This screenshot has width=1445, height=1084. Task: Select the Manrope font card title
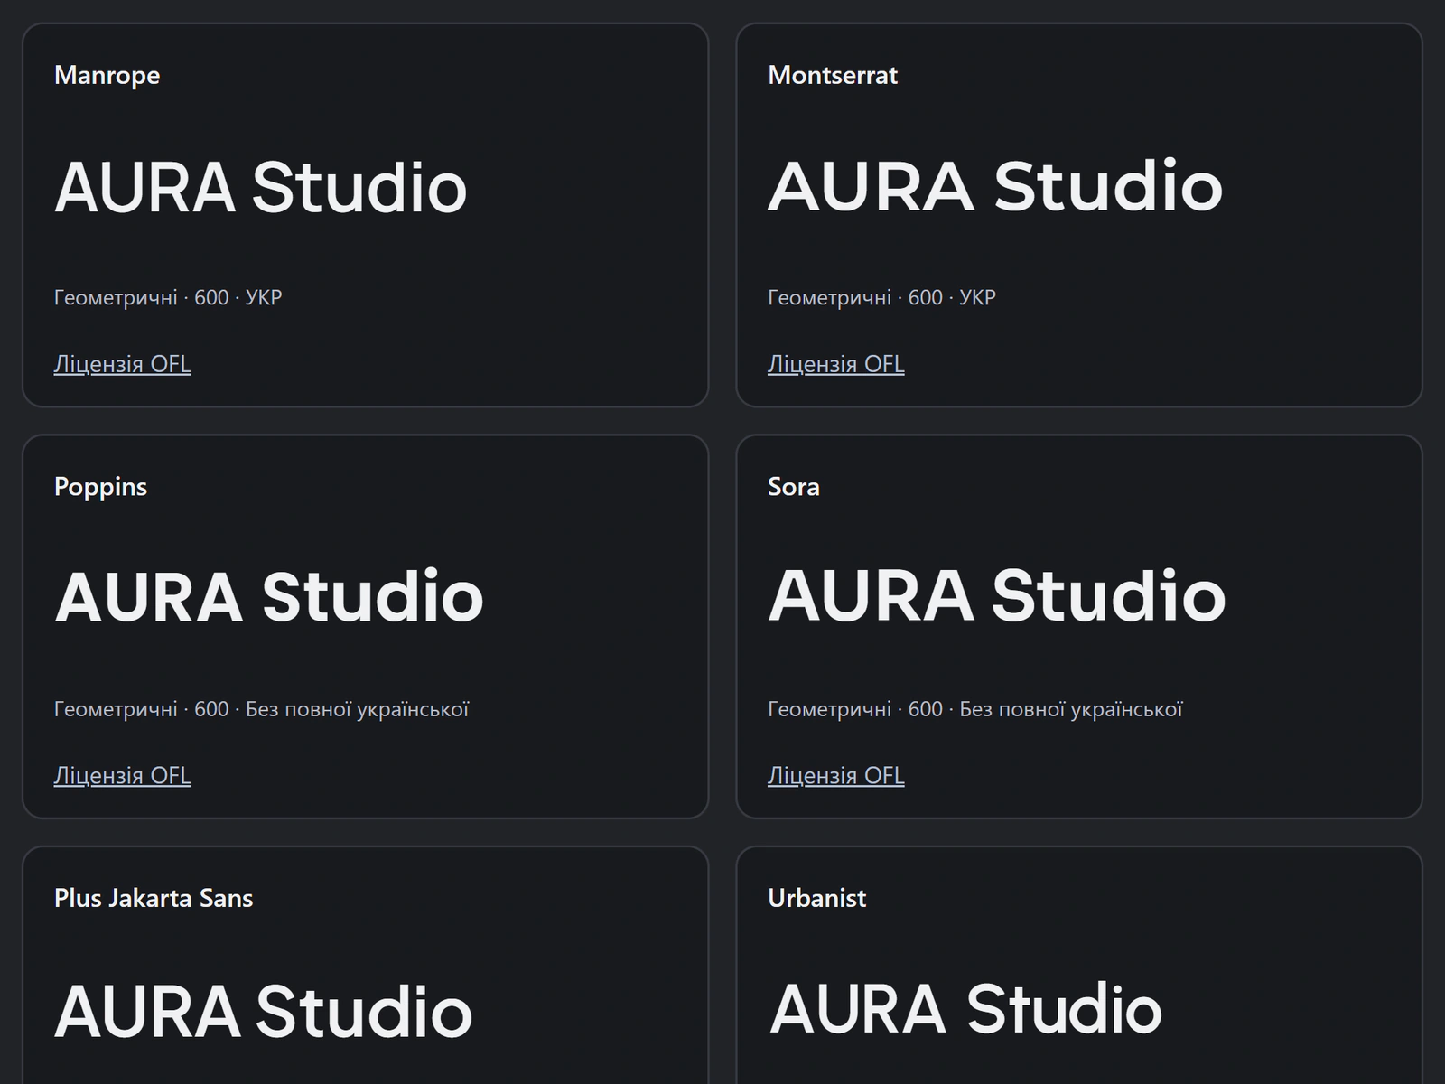[107, 75]
